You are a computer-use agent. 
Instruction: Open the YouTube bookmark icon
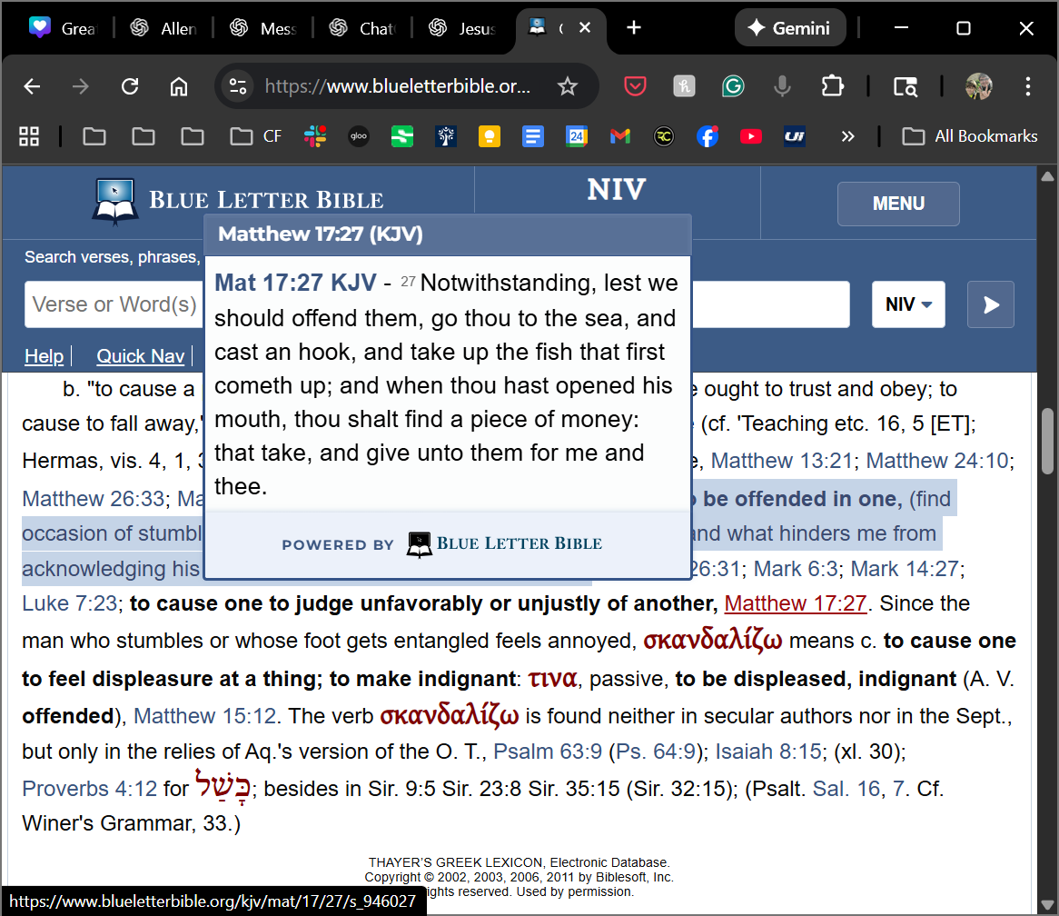click(751, 136)
